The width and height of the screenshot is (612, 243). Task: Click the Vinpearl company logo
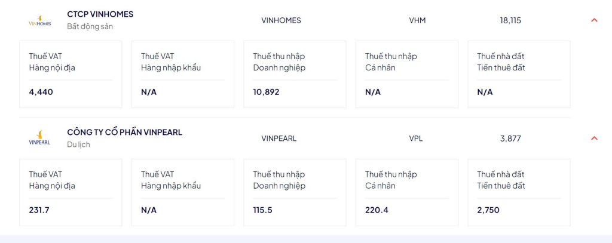click(x=40, y=138)
